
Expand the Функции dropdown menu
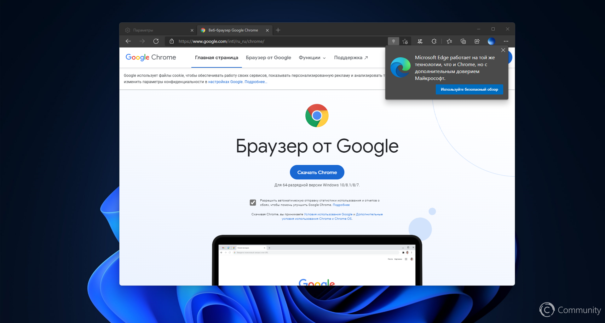(312, 58)
